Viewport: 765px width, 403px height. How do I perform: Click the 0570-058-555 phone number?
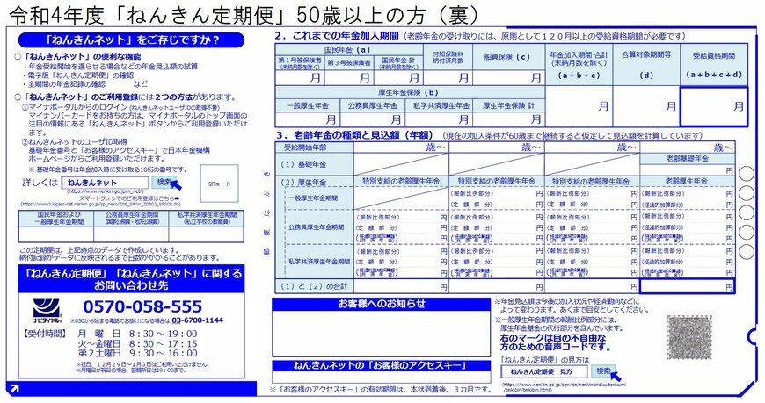click(x=142, y=306)
